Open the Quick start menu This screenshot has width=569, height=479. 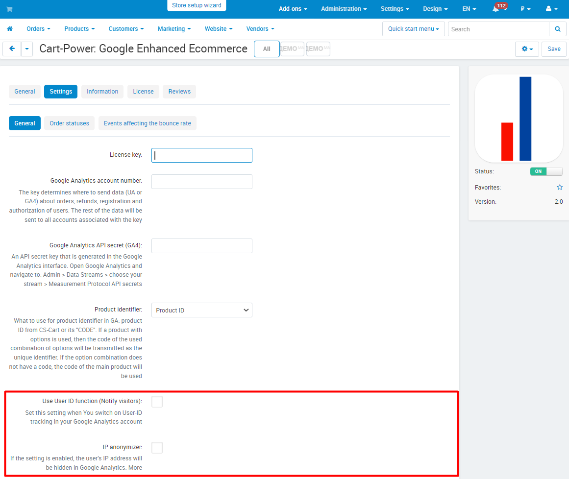point(413,29)
